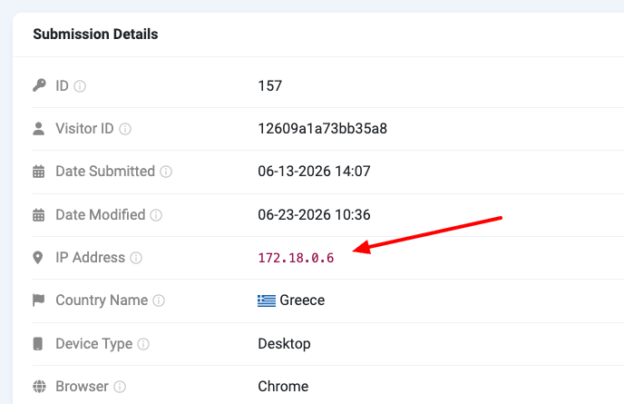Click the location pin icon beside IP Address
The image size is (624, 404).
[x=38, y=258]
